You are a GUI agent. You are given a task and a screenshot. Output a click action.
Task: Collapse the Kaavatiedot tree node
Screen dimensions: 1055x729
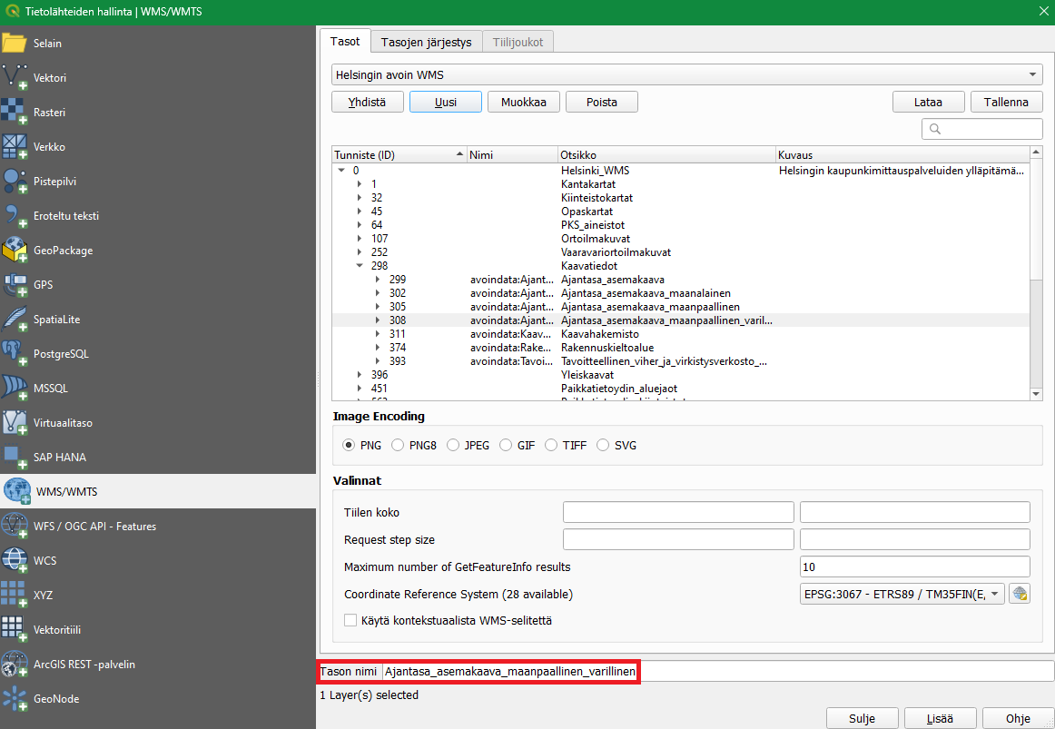(x=360, y=266)
